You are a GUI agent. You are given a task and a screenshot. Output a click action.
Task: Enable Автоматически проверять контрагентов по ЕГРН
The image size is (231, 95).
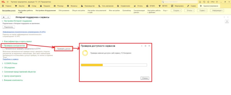tap(4, 49)
